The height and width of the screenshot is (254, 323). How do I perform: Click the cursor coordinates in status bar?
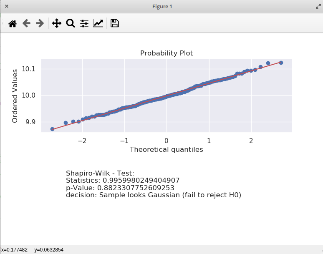[33, 250]
